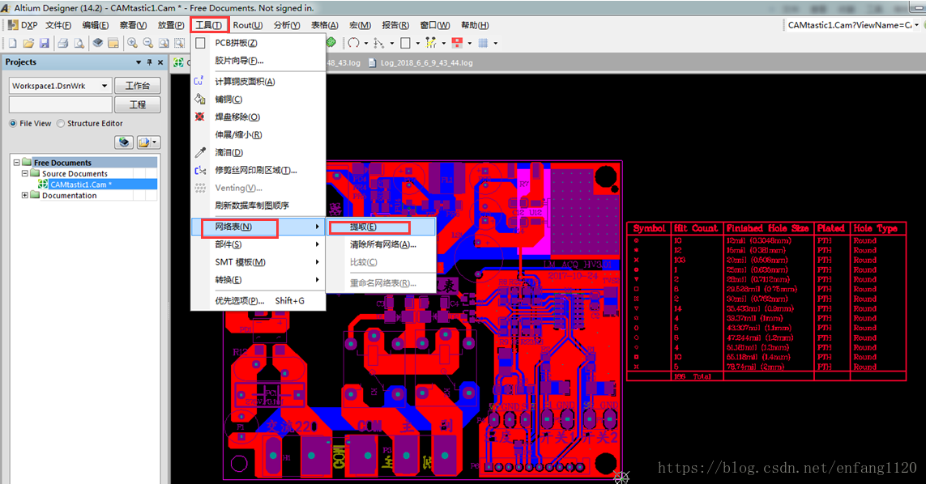The height and width of the screenshot is (484, 926).
Task: Click the 工程 button
Action: click(x=138, y=104)
